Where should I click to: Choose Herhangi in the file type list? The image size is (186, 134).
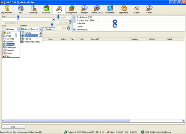(x=11, y=44)
